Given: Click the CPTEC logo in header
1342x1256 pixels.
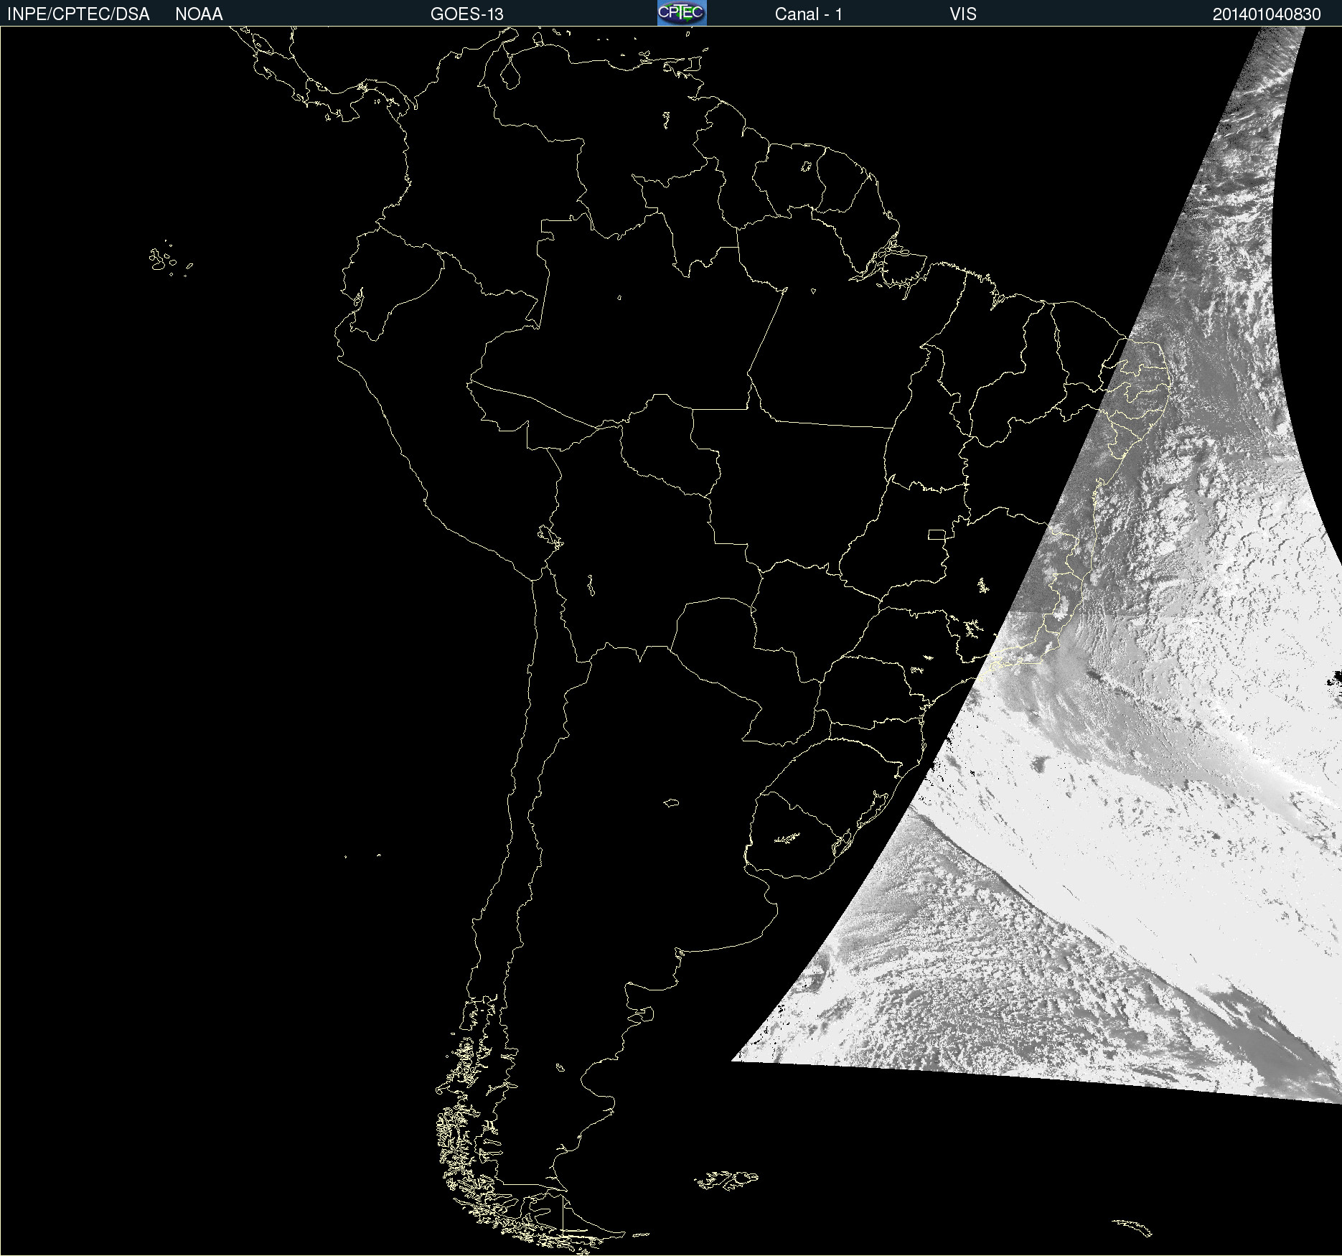Looking at the screenshot, I should click(682, 13).
